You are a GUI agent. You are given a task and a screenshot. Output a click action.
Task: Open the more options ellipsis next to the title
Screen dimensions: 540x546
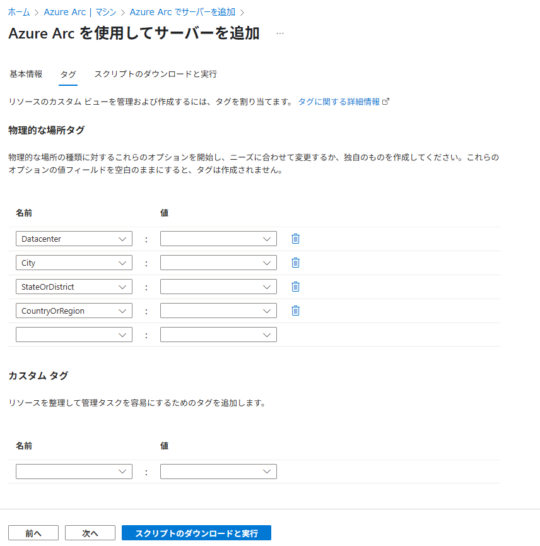280,33
